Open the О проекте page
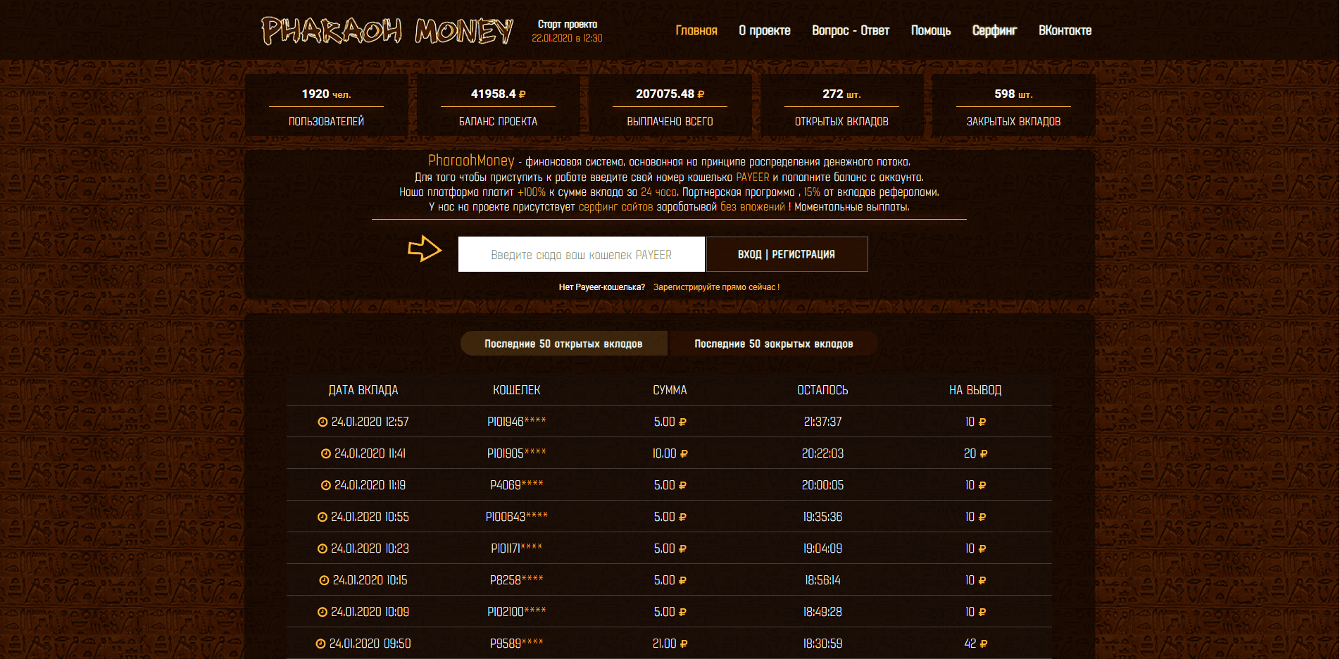Viewport: 1340px width, 659px height. click(764, 30)
